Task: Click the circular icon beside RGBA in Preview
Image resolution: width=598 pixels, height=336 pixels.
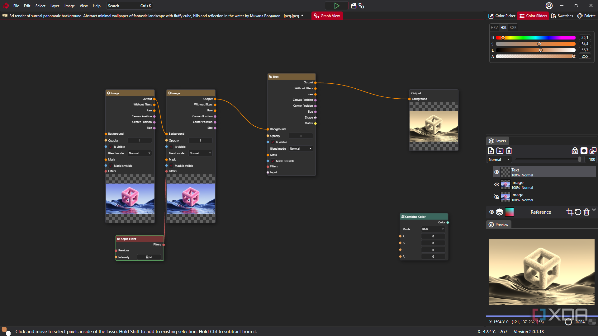Action: pyautogui.click(x=568, y=322)
